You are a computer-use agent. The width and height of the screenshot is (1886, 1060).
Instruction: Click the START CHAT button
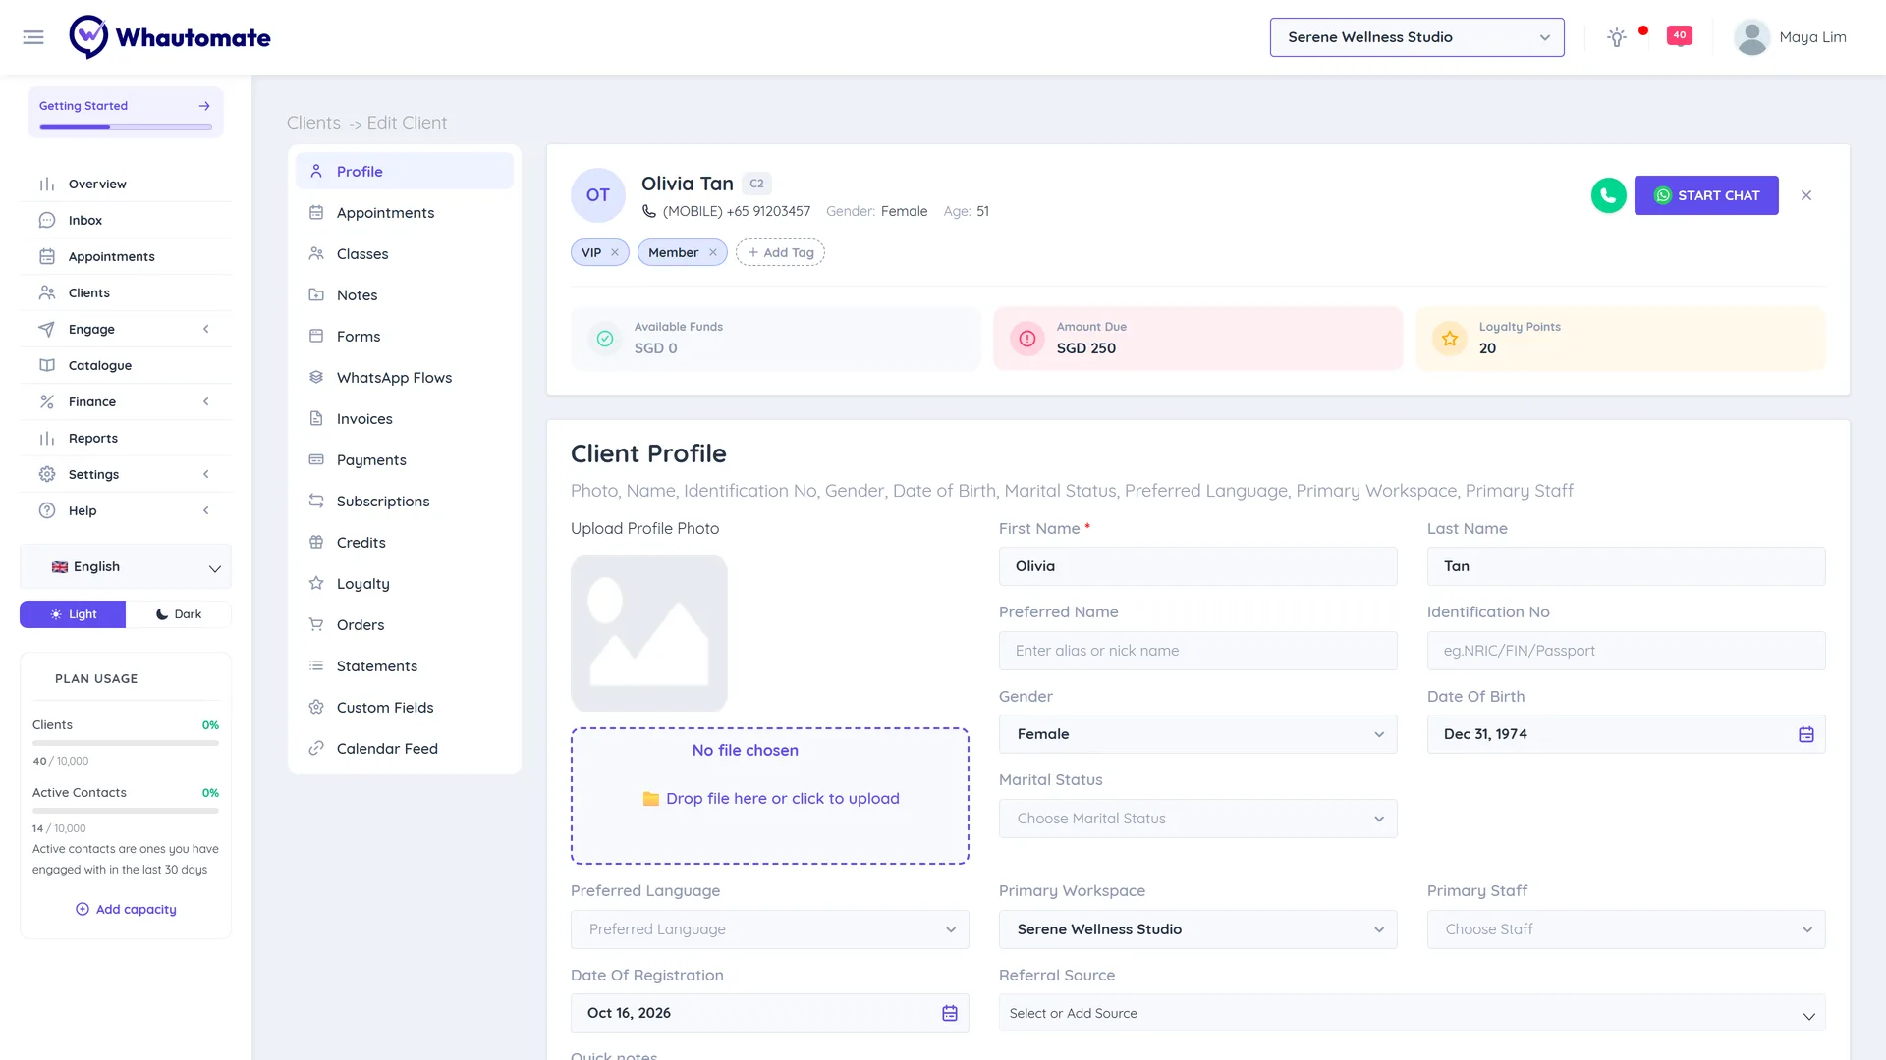coord(1706,195)
